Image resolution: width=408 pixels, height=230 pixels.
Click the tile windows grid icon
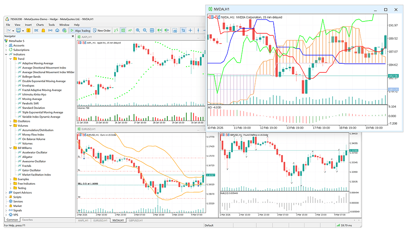point(152,30)
